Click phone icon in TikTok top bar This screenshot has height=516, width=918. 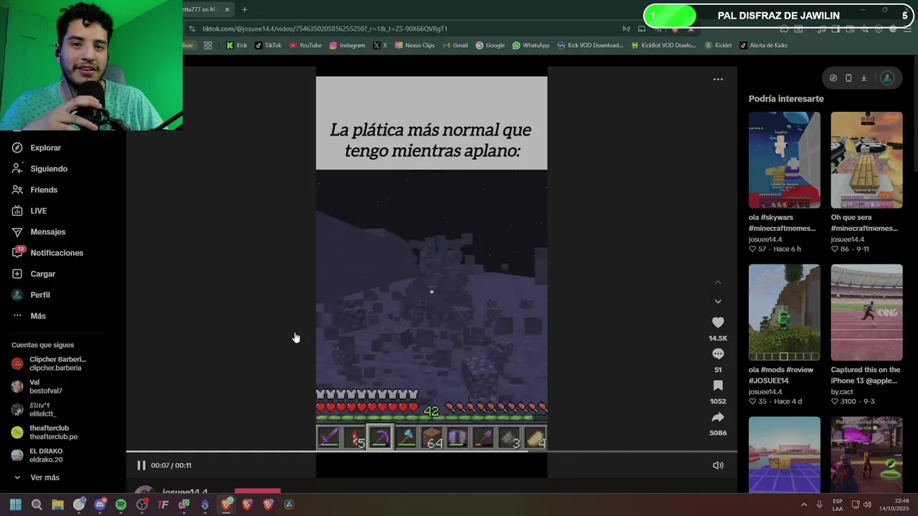click(848, 78)
